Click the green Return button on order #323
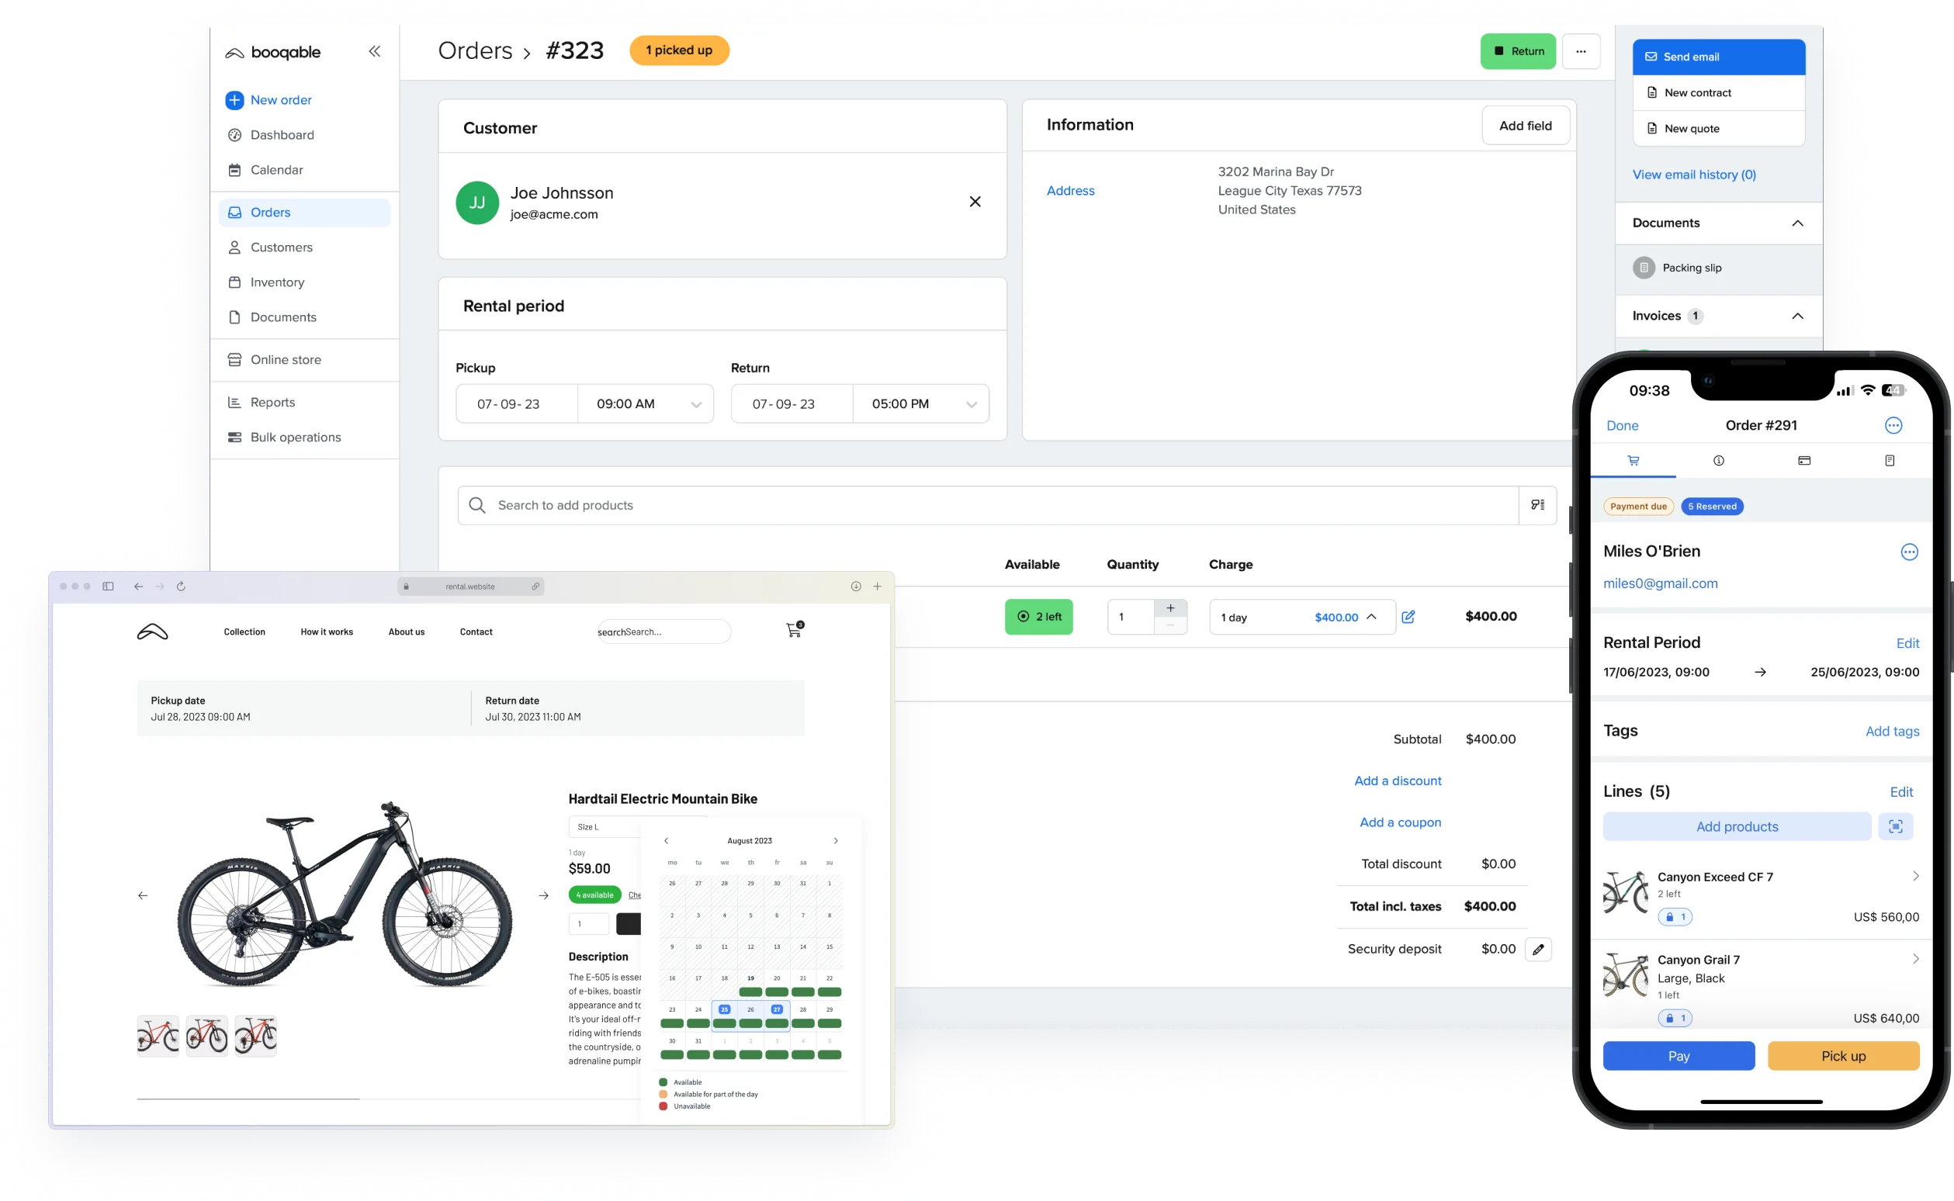This screenshot has height=1201, width=1954. coord(1519,50)
